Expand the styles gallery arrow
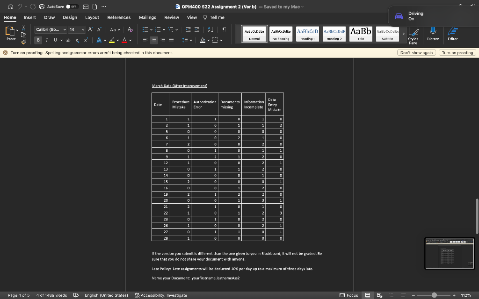Image resolution: width=479 pixels, height=299 pixels. click(x=404, y=34)
